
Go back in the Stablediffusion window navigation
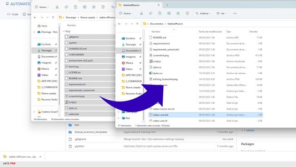tap(119, 24)
